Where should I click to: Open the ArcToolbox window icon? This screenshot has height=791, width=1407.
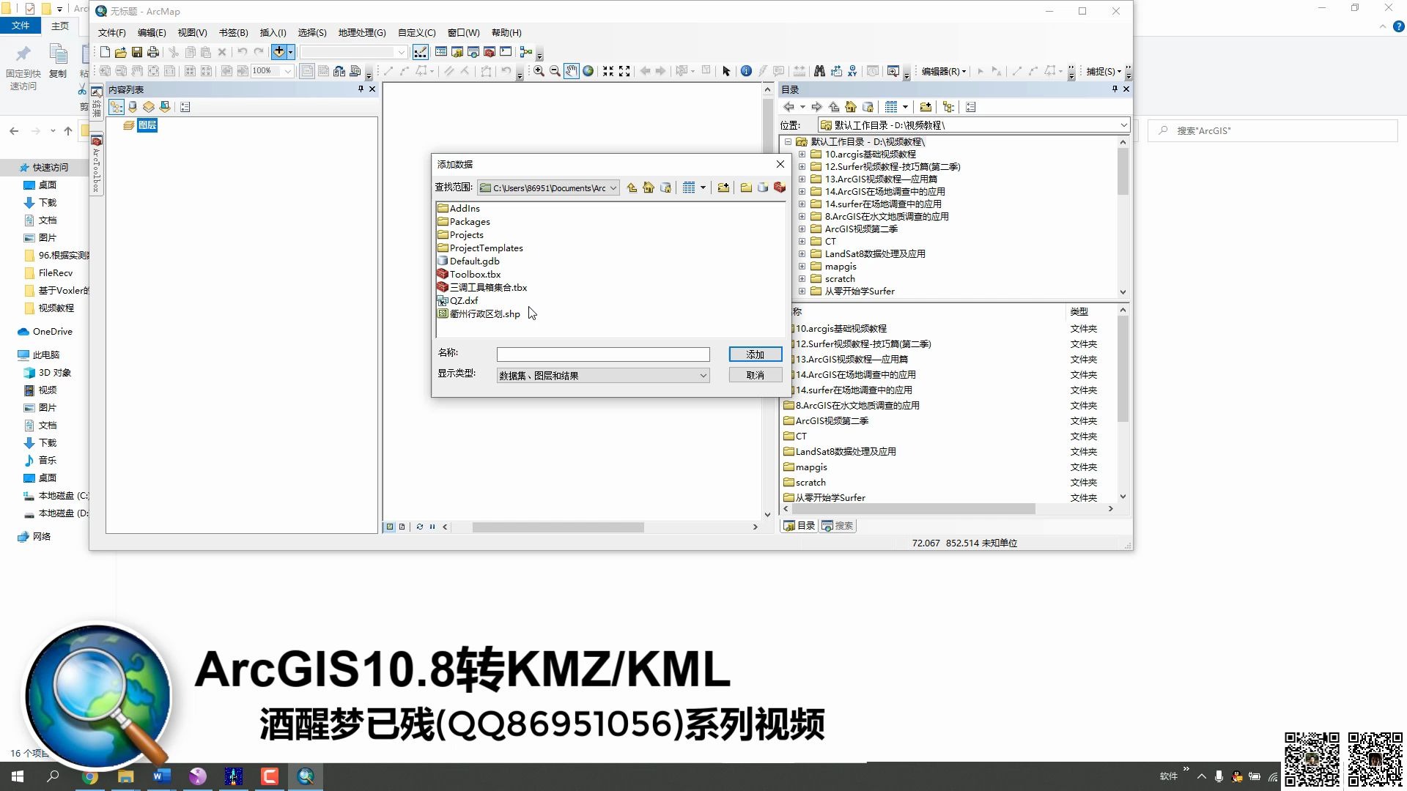pyautogui.click(x=490, y=52)
